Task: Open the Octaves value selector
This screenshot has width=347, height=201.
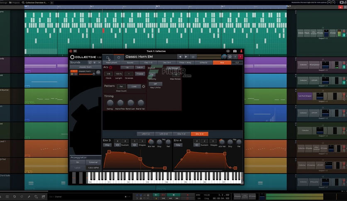Action: pos(129,74)
